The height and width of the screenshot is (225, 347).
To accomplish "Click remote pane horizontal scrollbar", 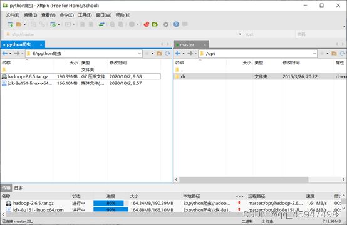I will [244, 179].
